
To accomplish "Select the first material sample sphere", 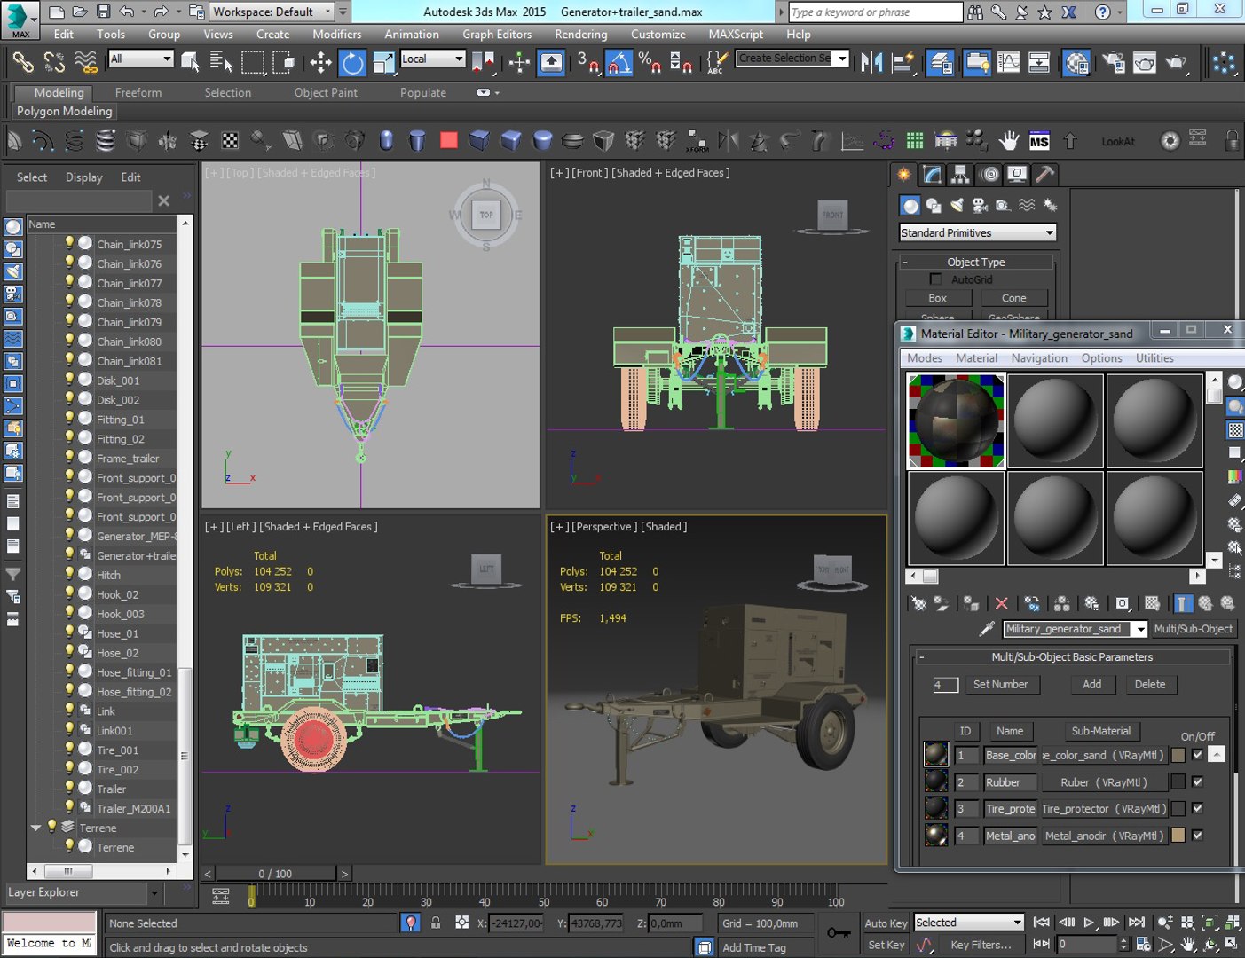I will click(x=956, y=420).
